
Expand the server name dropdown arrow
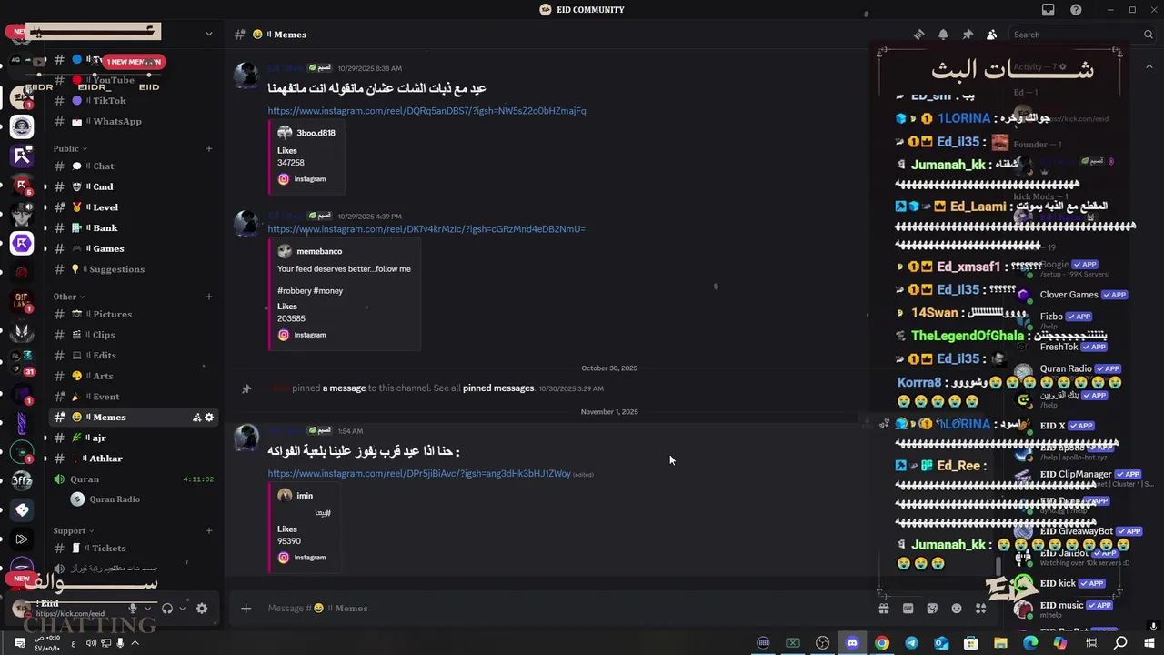(x=209, y=35)
